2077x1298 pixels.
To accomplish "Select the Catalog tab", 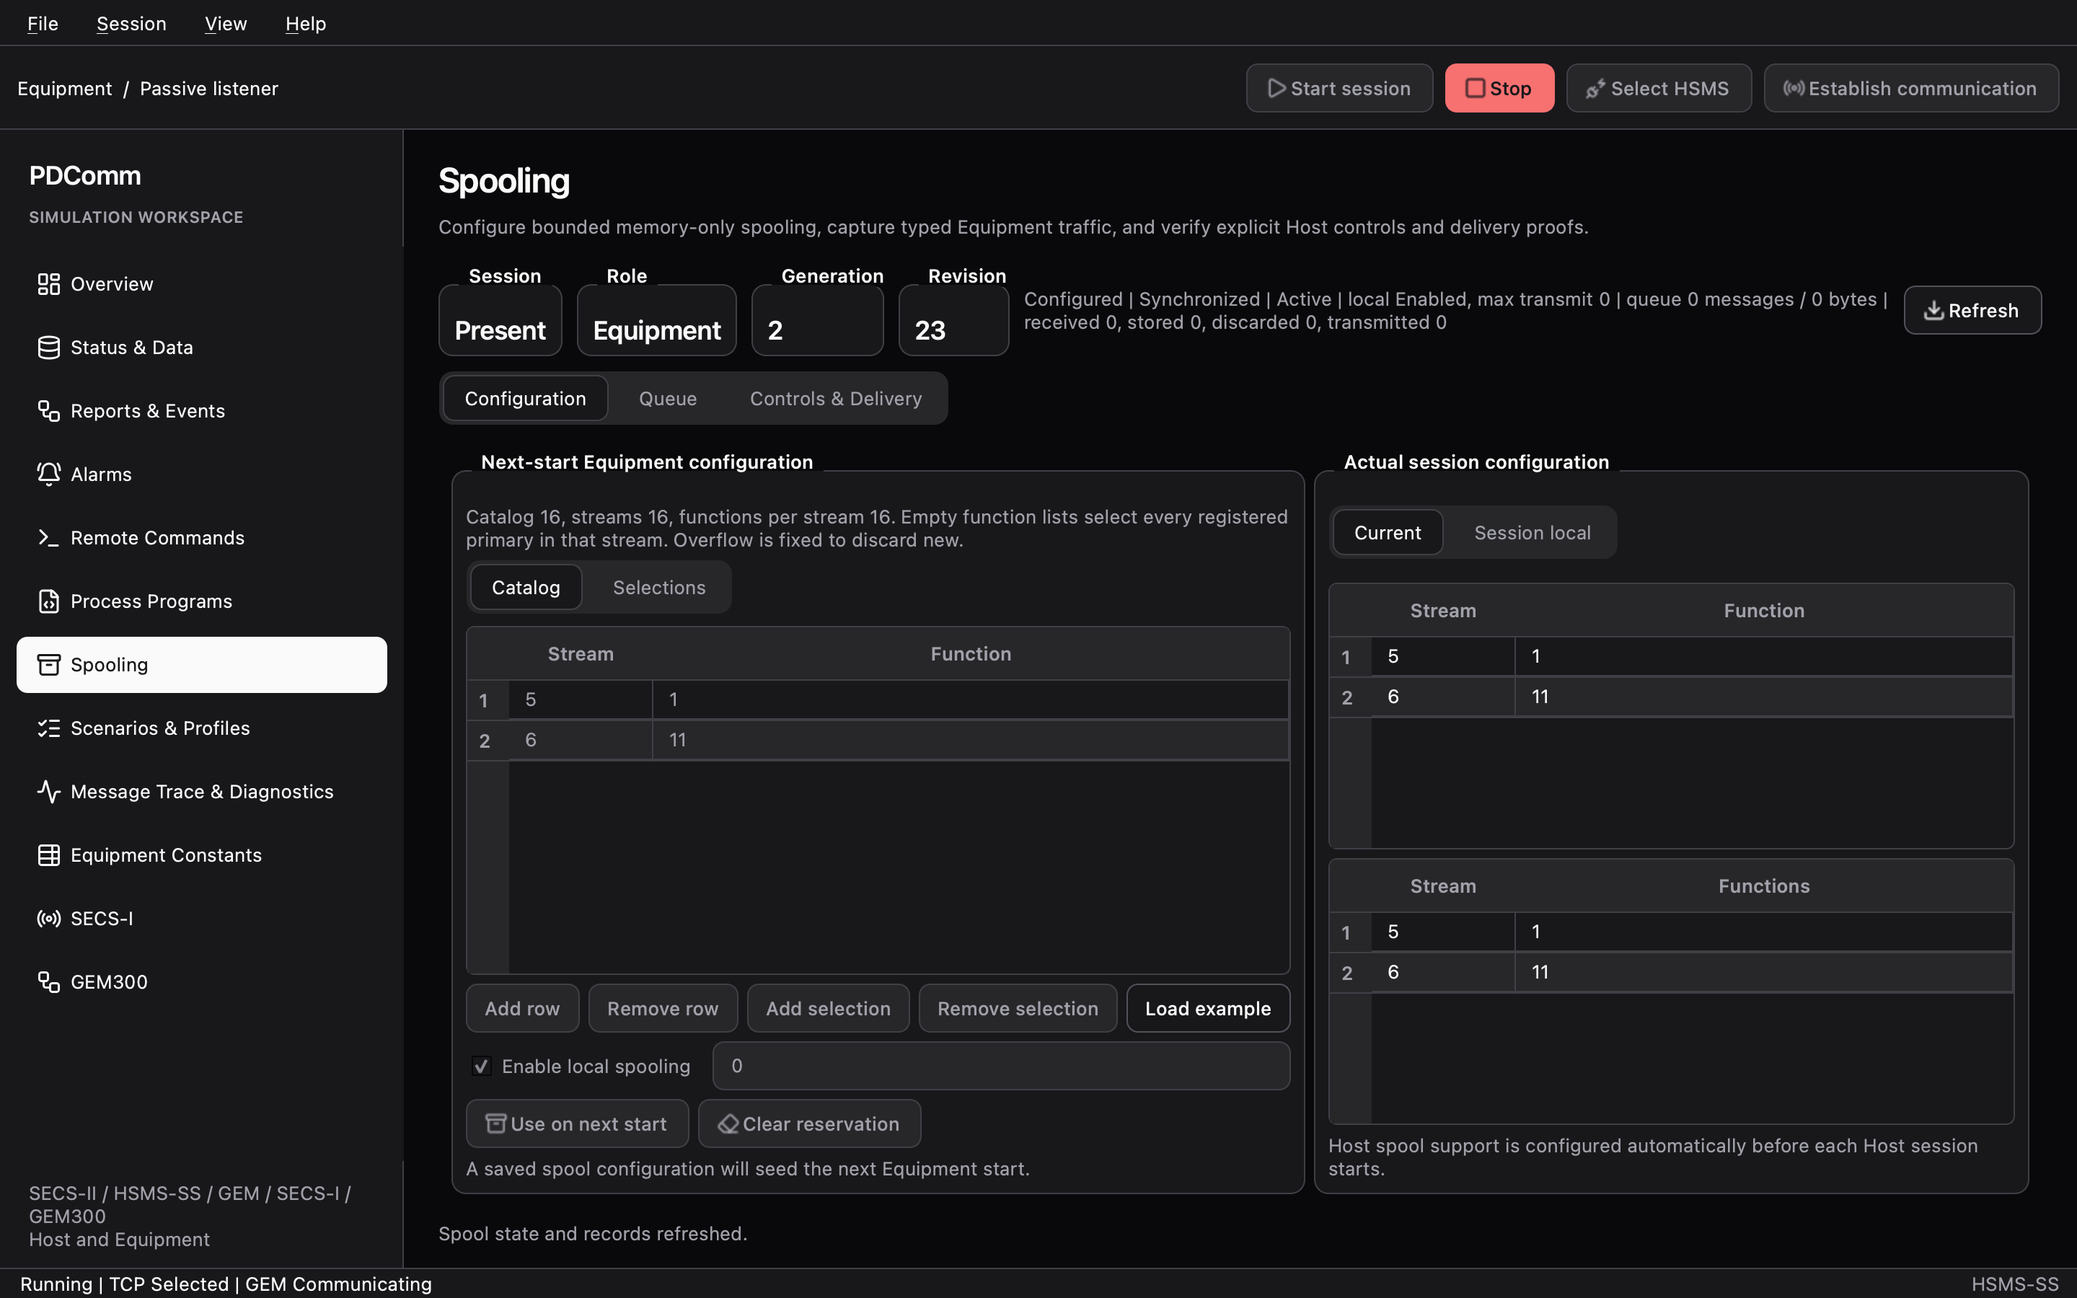I will (526, 588).
